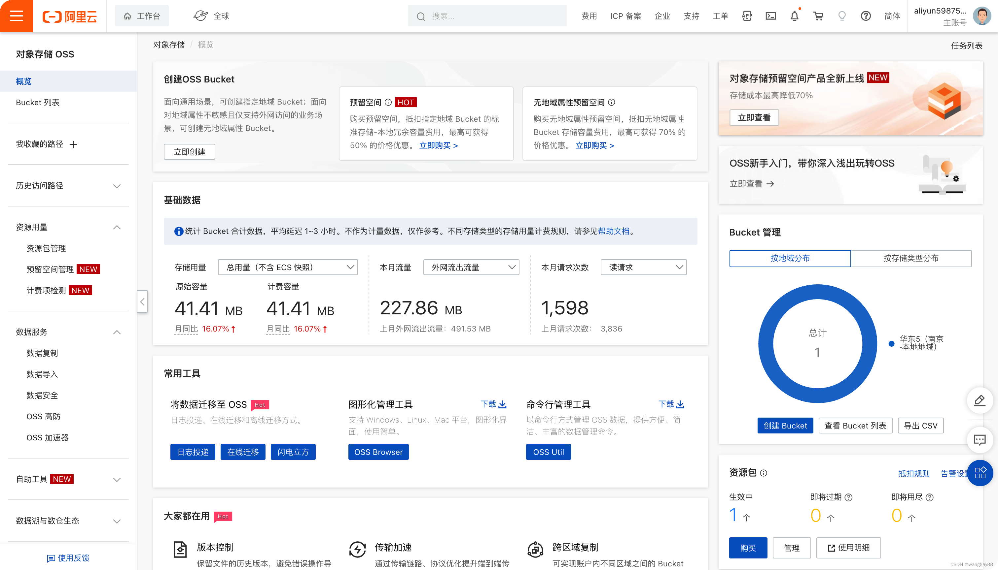Click 购买 resource package button
This screenshot has height=570, width=998.
point(748,548)
